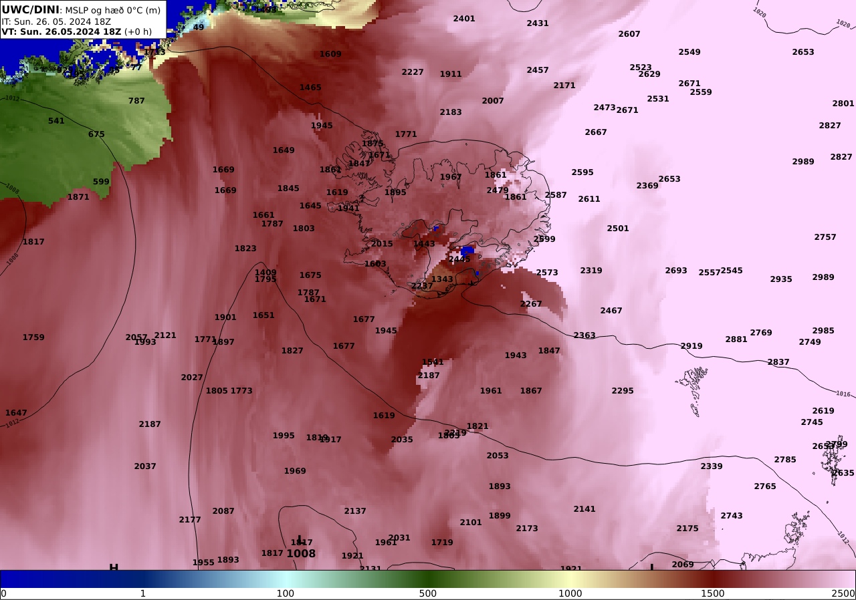
Task: Click the map value '2467'
Action: click(611, 311)
